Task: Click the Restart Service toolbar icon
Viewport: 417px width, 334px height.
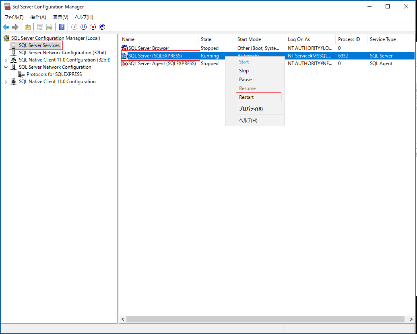Action: pyautogui.click(x=102, y=27)
